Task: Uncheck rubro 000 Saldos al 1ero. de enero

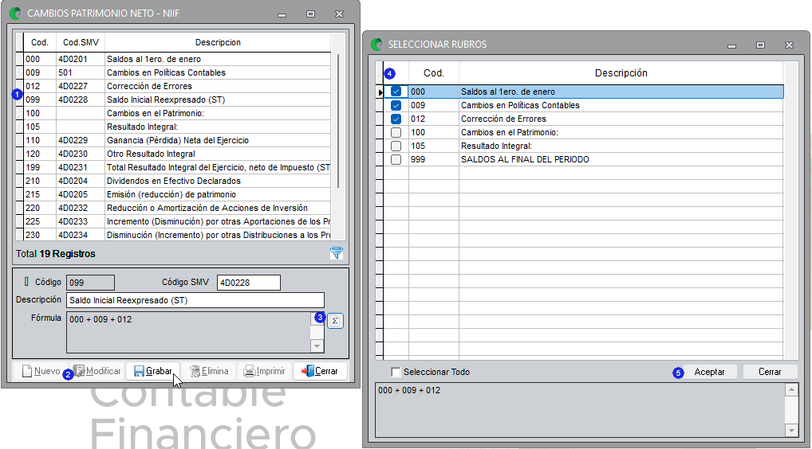Action: point(396,92)
